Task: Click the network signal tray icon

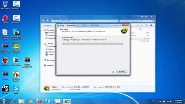Action: (168, 101)
